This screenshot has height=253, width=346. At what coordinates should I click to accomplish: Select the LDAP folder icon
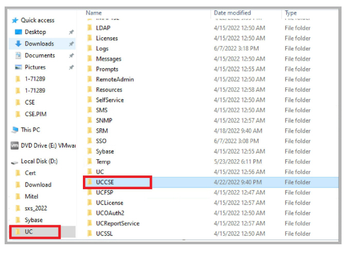[x=90, y=28]
